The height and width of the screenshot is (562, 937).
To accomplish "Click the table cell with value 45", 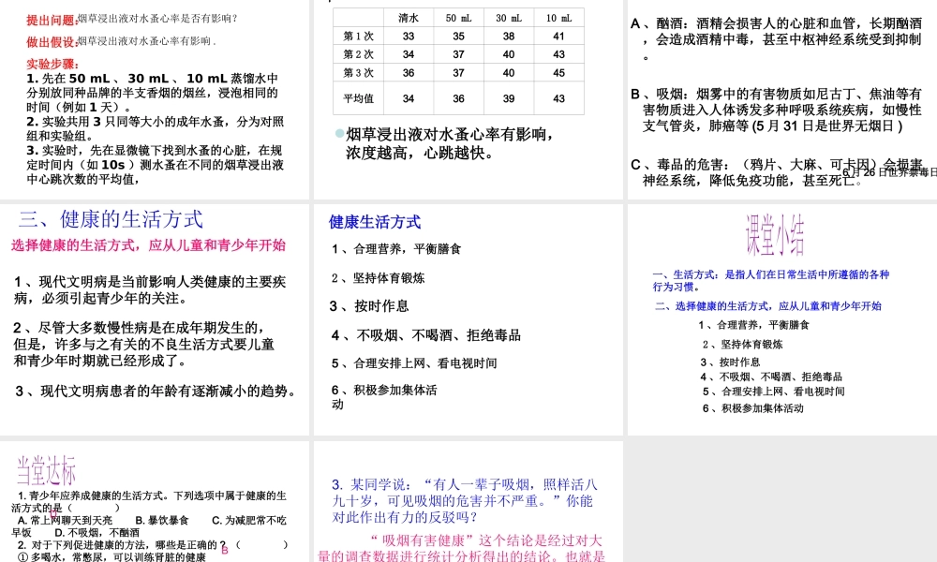I will (558, 73).
